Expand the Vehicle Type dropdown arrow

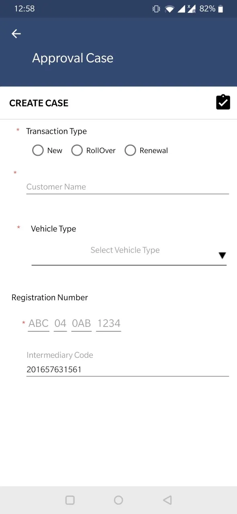click(x=222, y=255)
